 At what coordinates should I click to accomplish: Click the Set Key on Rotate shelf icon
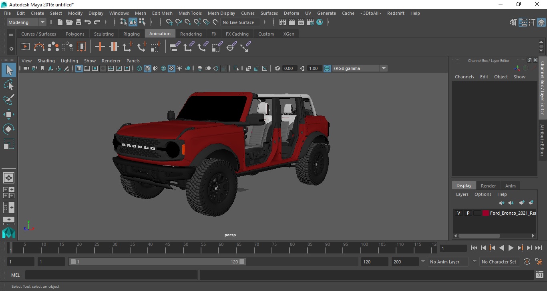tap(142, 47)
